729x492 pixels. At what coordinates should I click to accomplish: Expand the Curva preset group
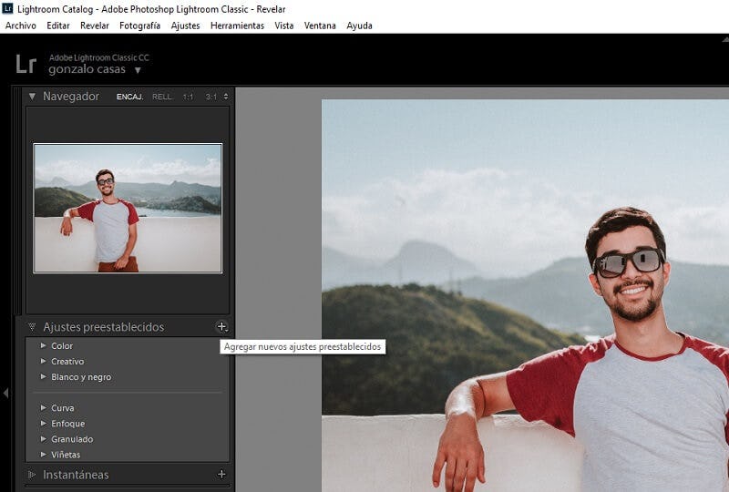43,408
